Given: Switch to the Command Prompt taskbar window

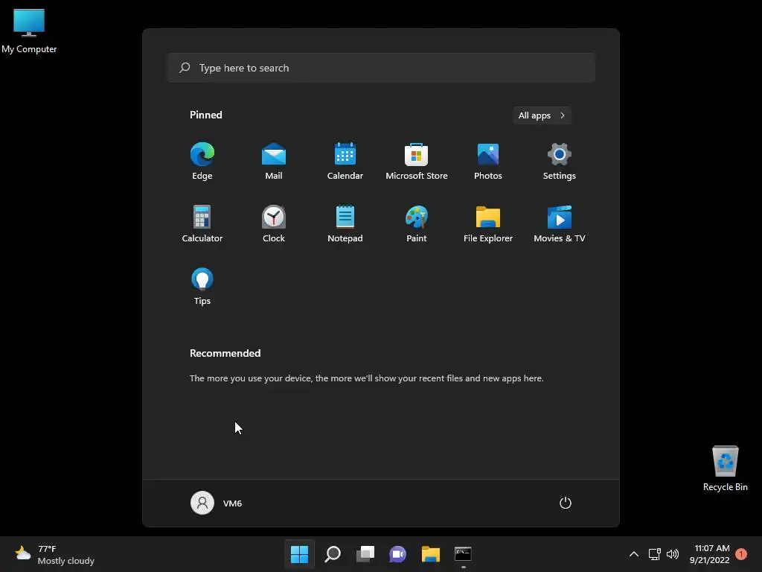Looking at the screenshot, I should pos(463,554).
